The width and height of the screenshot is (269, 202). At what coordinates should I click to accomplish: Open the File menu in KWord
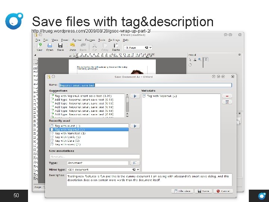pyautogui.click(x=38, y=40)
